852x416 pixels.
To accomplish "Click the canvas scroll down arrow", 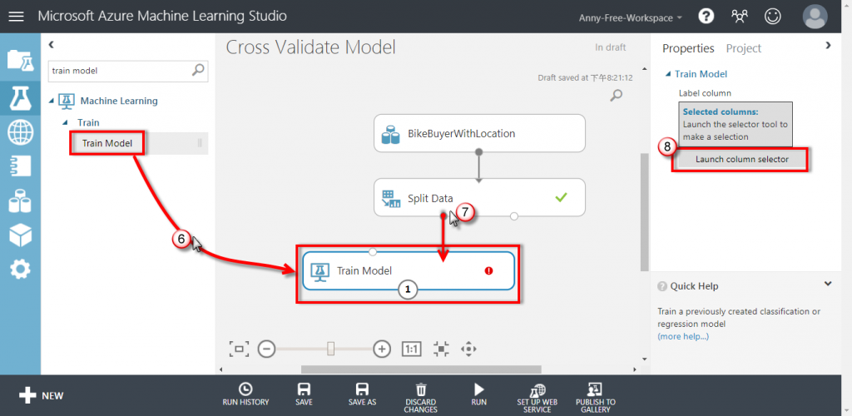I will (x=645, y=359).
